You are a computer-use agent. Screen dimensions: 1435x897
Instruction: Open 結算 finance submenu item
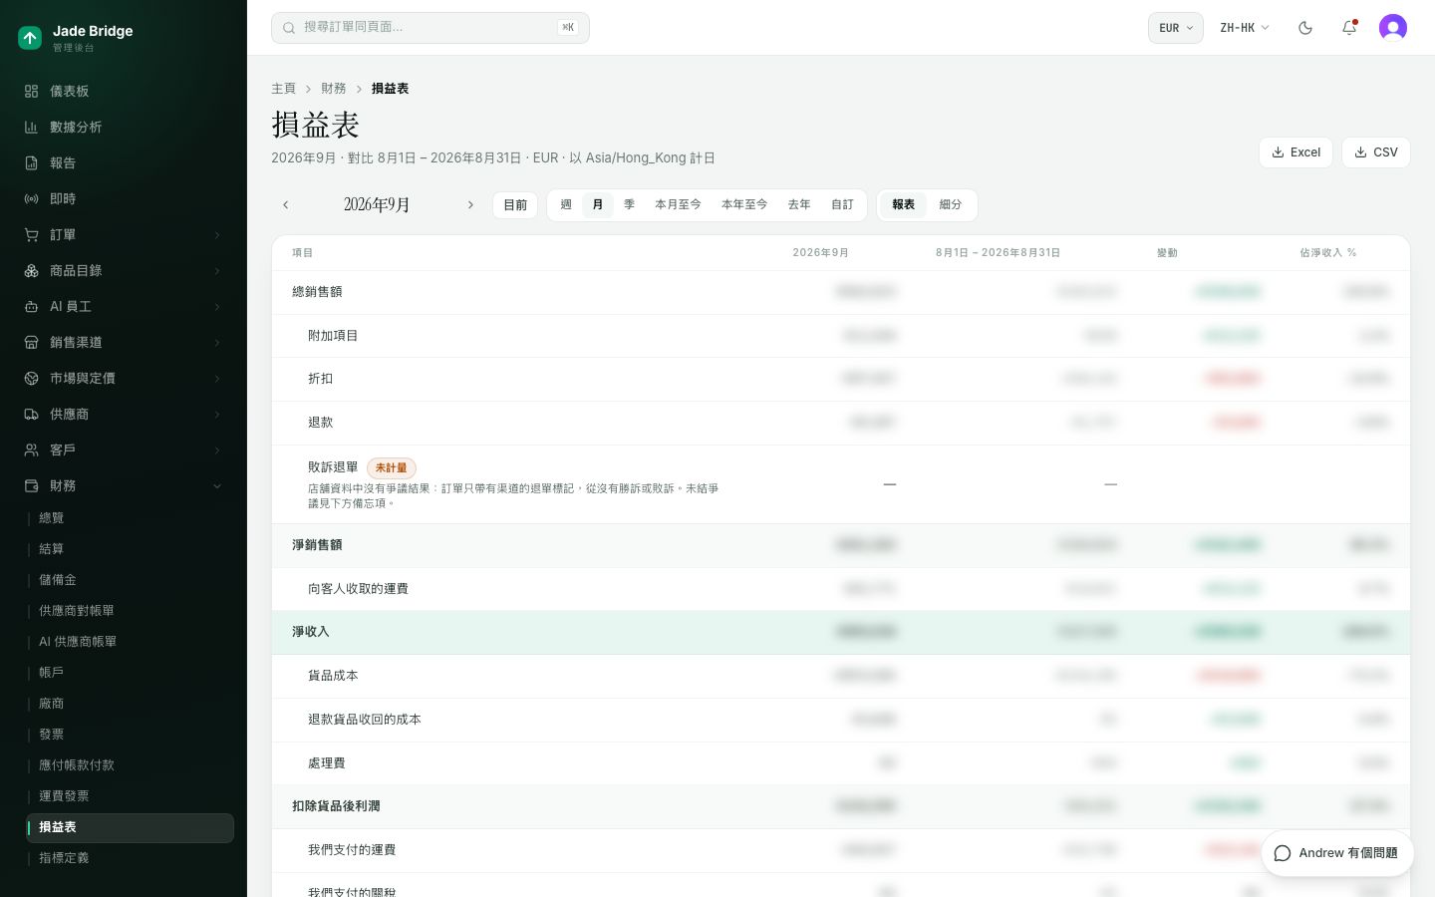pyautogui.click(x=131, y=549)
